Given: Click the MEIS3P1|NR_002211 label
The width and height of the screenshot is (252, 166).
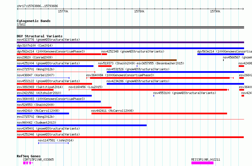Looking at the screenshot, I should tap(206, 160).
